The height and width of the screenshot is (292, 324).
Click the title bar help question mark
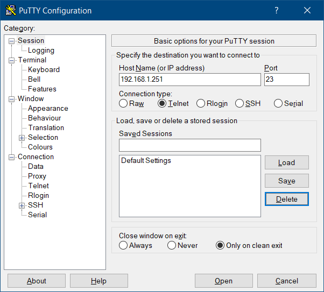276,11
